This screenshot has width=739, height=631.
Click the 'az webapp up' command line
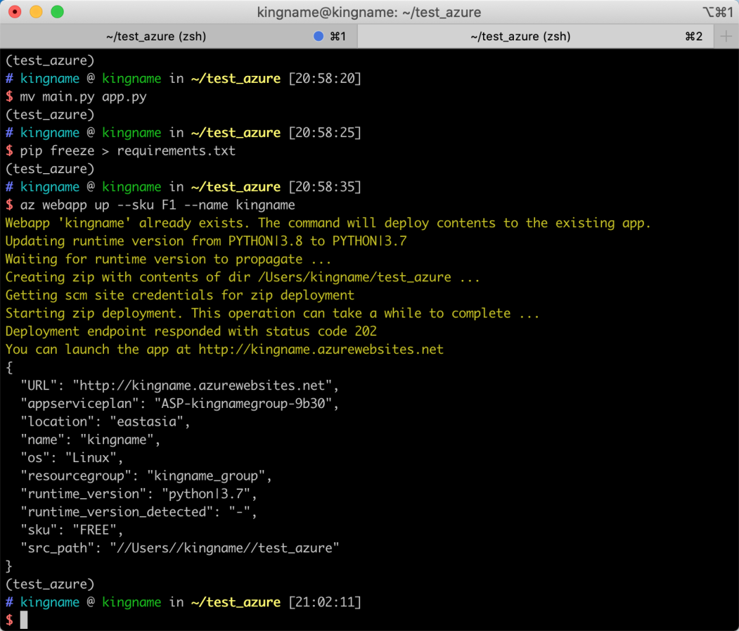click(157, 205)
